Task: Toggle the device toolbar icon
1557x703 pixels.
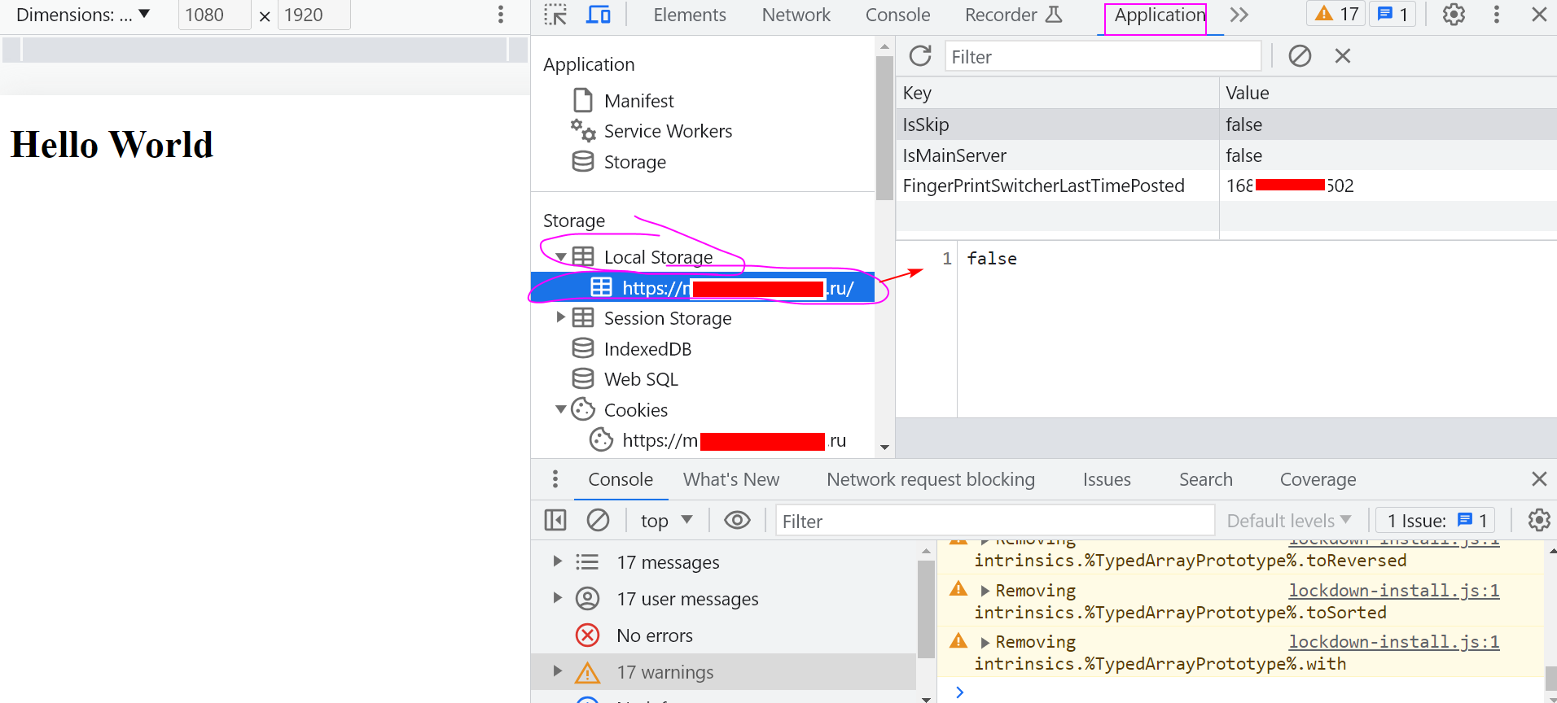Action: 599,15
